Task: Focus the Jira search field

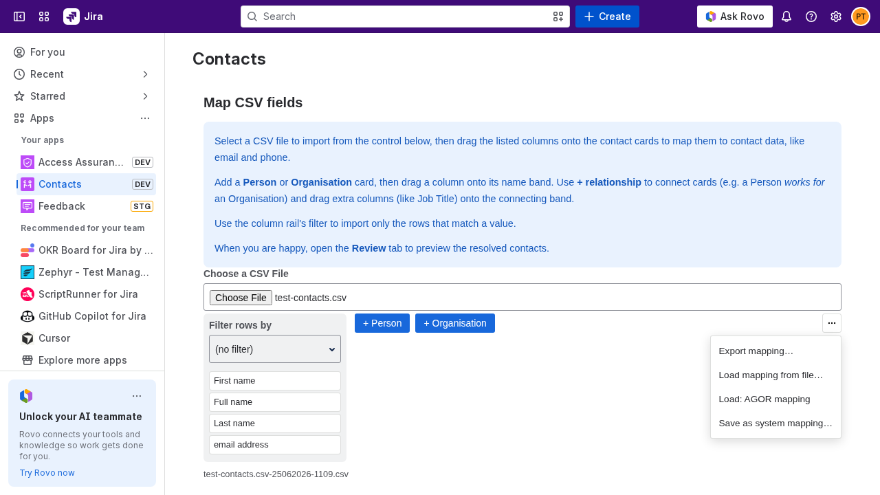Action: click(405, 16)
